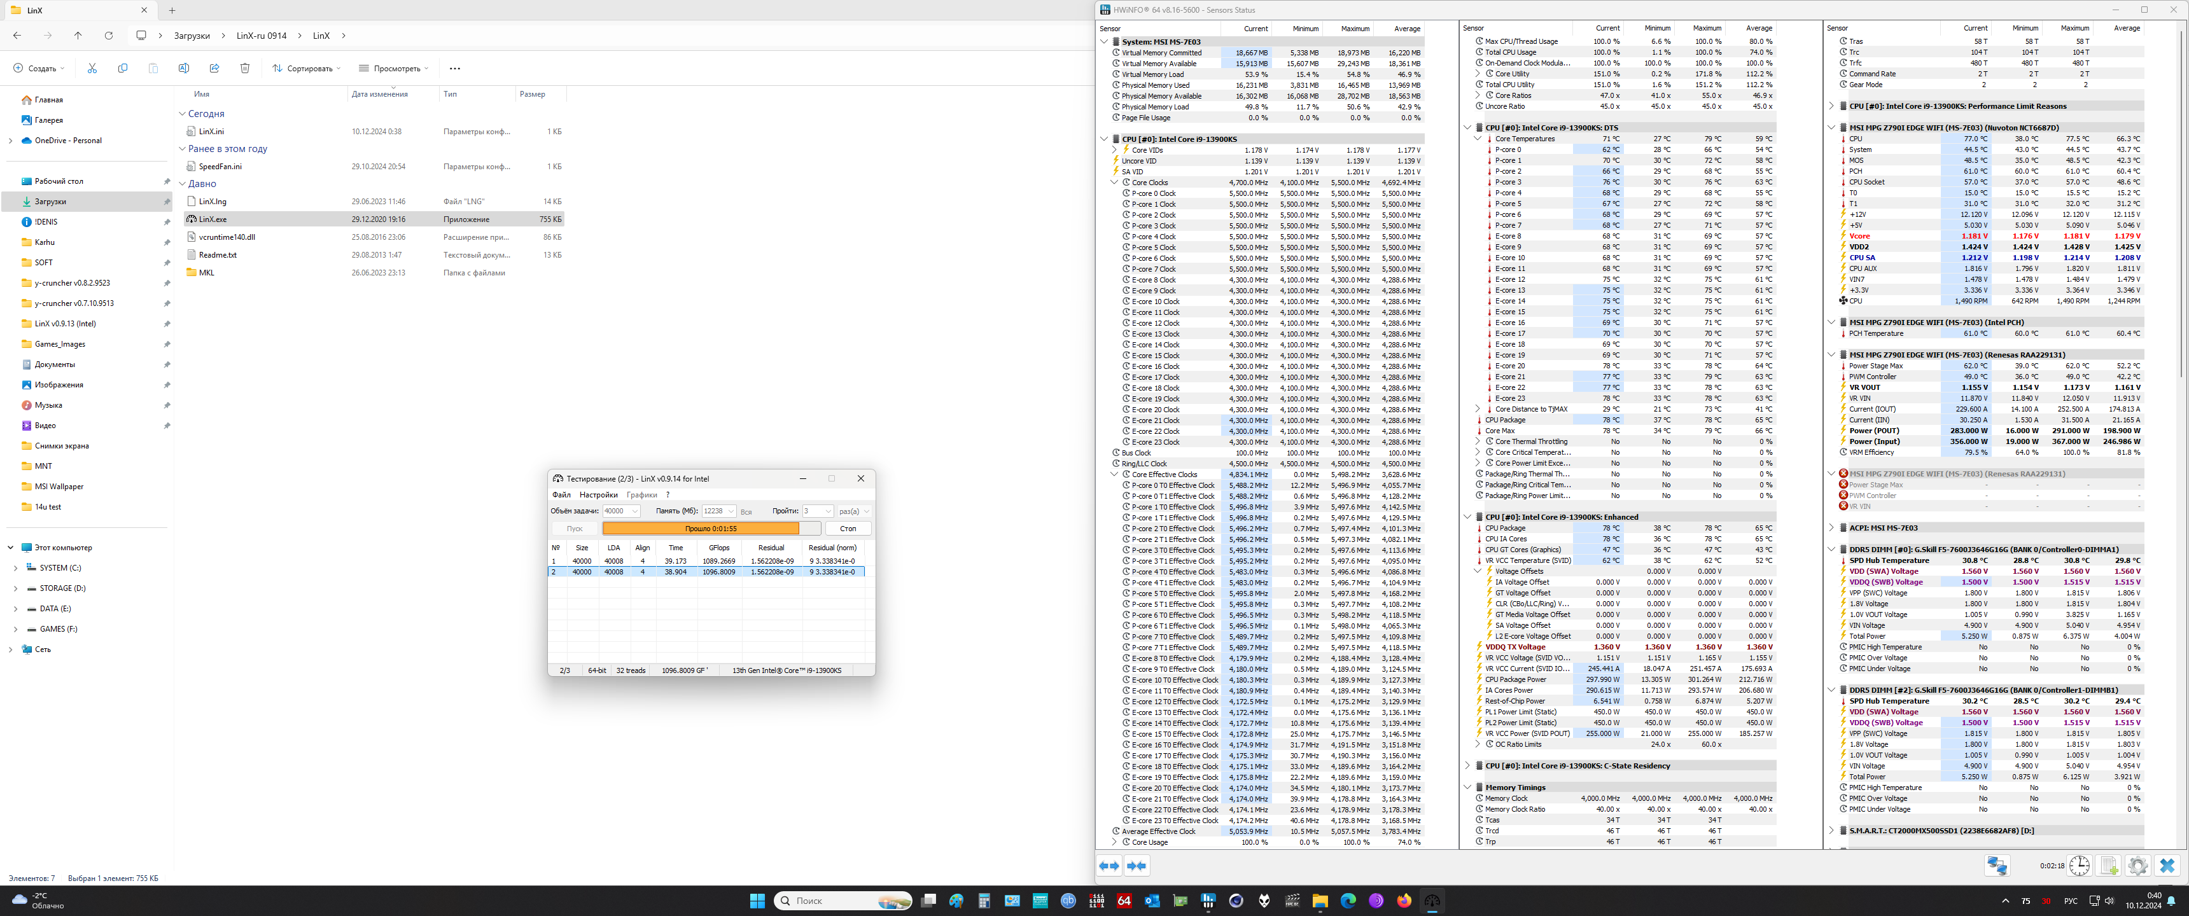Click the logging start sheet icon
This screenshot has width=2189, height=916.
click(x=2108, y=865)
